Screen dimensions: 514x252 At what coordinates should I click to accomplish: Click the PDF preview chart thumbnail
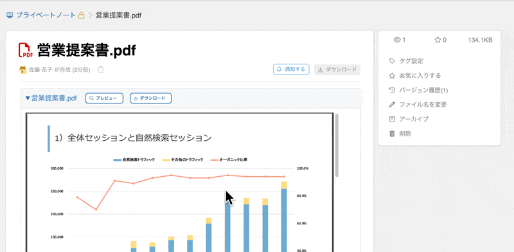point(180,183)
